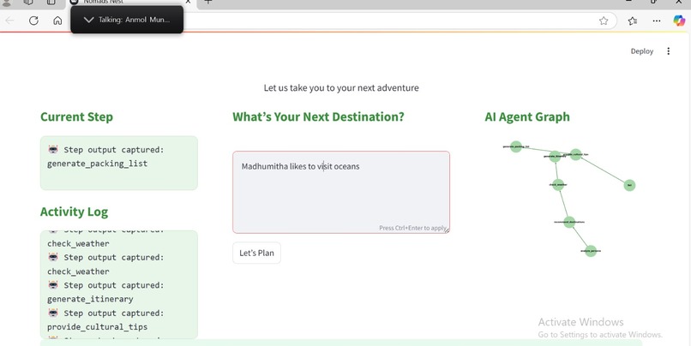Click the Activity Log heading
The height and width of the screenshot is (346, 691).
click(74, 212)
